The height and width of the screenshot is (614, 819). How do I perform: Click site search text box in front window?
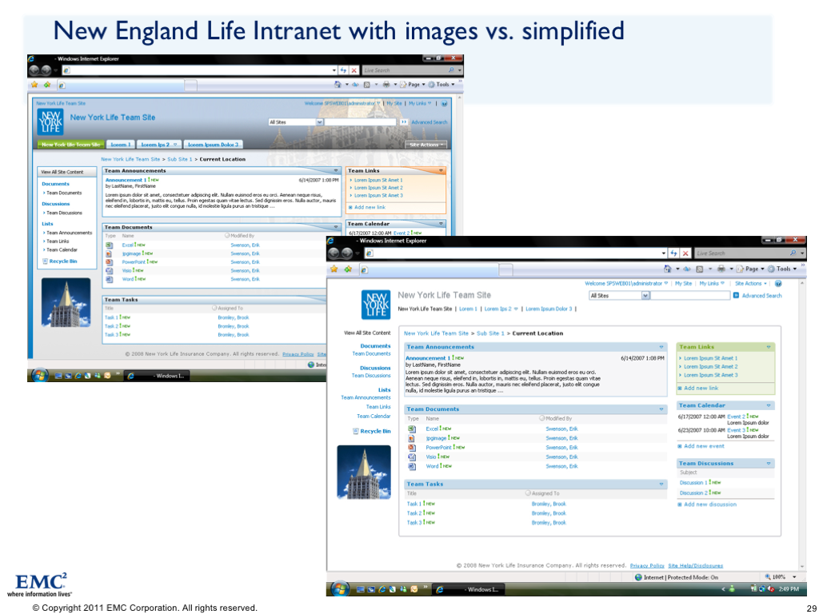[690, 296]
